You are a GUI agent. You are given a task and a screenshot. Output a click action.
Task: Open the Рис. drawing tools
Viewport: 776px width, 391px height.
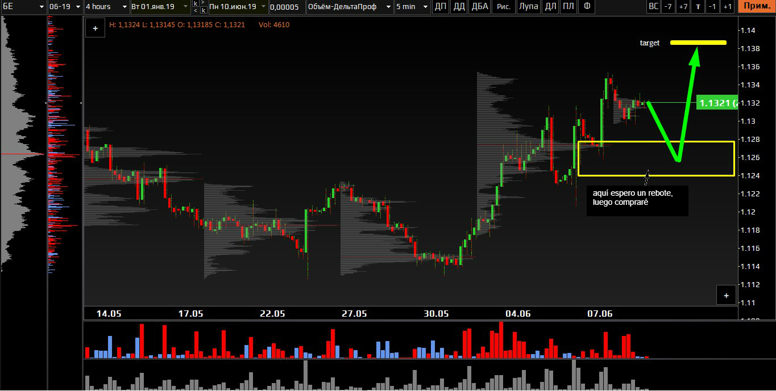503,7
